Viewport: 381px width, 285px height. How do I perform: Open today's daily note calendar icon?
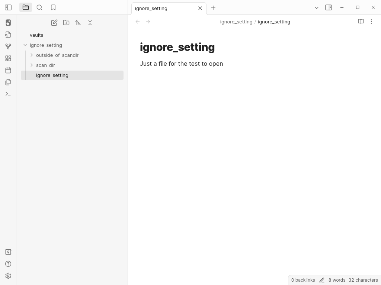click(x=8, y=70)
